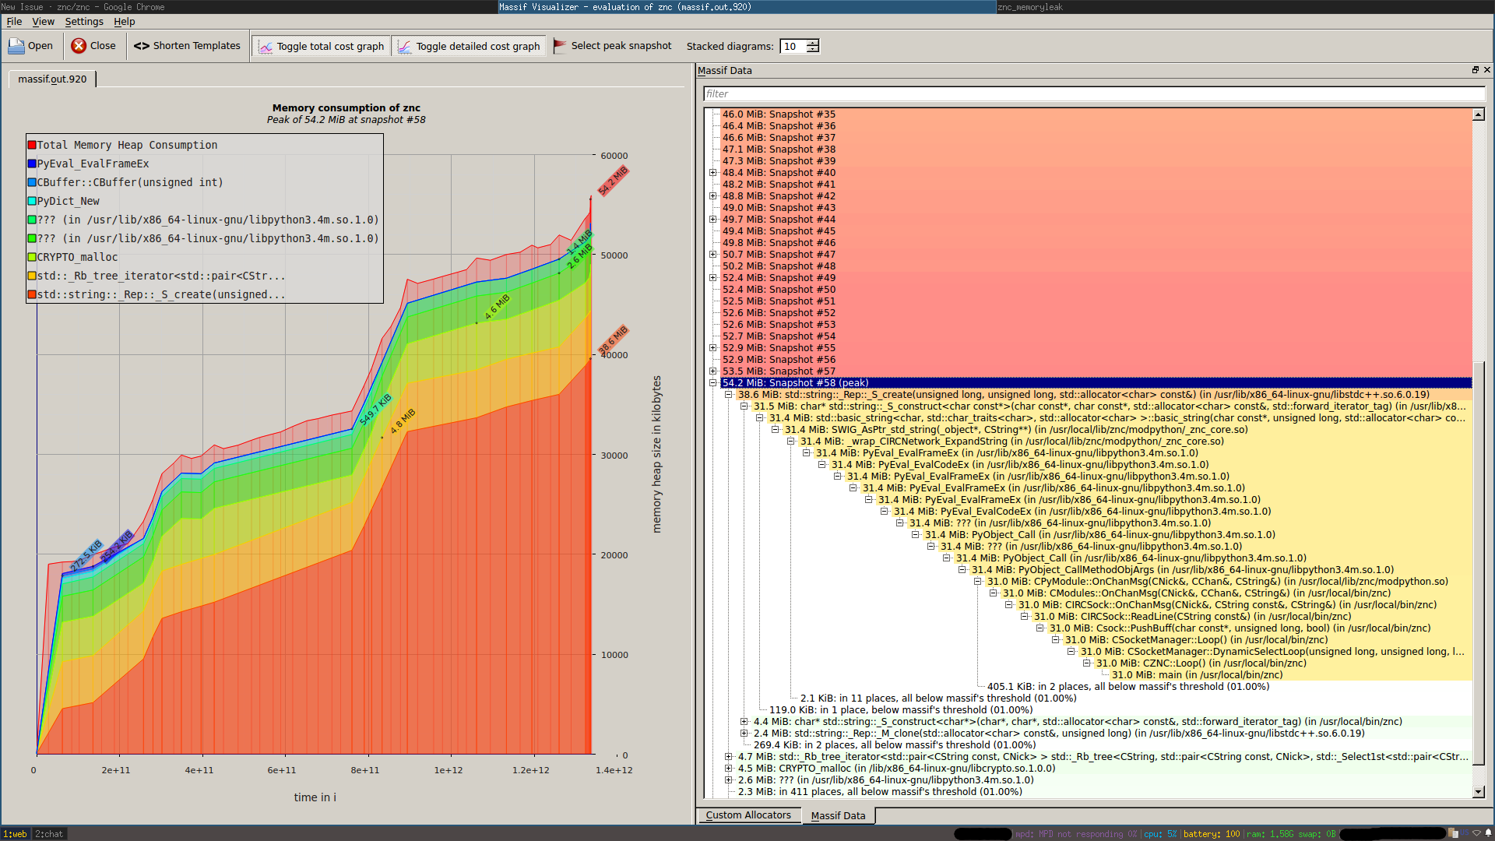Switch to Massif Data bottom tab
The width and height of the screenshot is (1495, 841).
click(x=838, y=815)
